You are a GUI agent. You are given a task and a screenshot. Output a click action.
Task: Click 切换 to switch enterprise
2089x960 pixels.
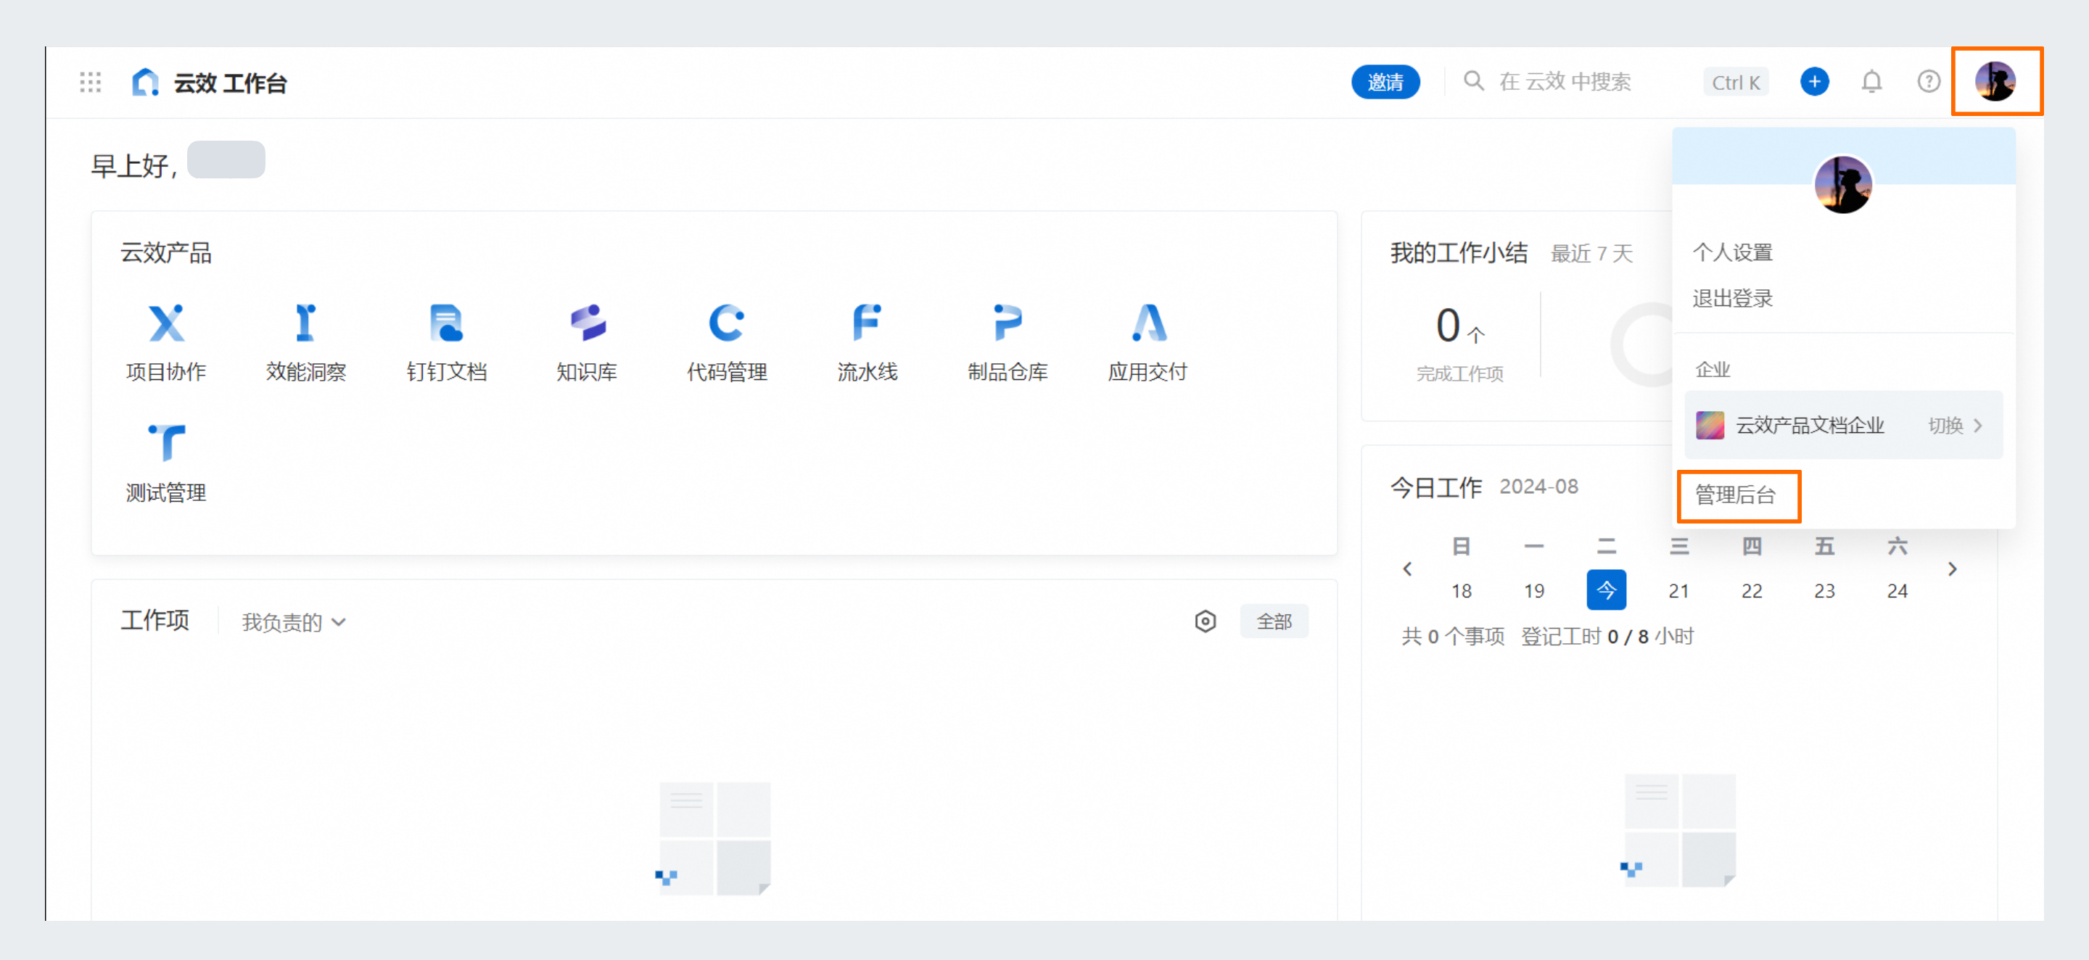pyautogui.click(x=1954, y=425)
